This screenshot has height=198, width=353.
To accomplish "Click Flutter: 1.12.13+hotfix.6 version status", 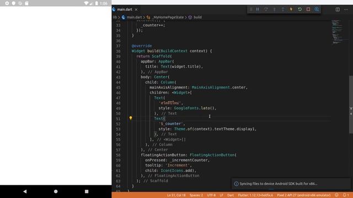I will click(255, 195).
